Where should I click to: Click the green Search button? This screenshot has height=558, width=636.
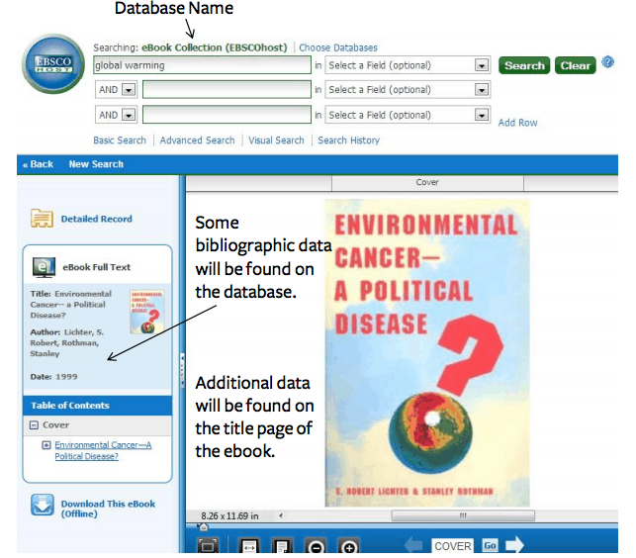coord(524,65)
